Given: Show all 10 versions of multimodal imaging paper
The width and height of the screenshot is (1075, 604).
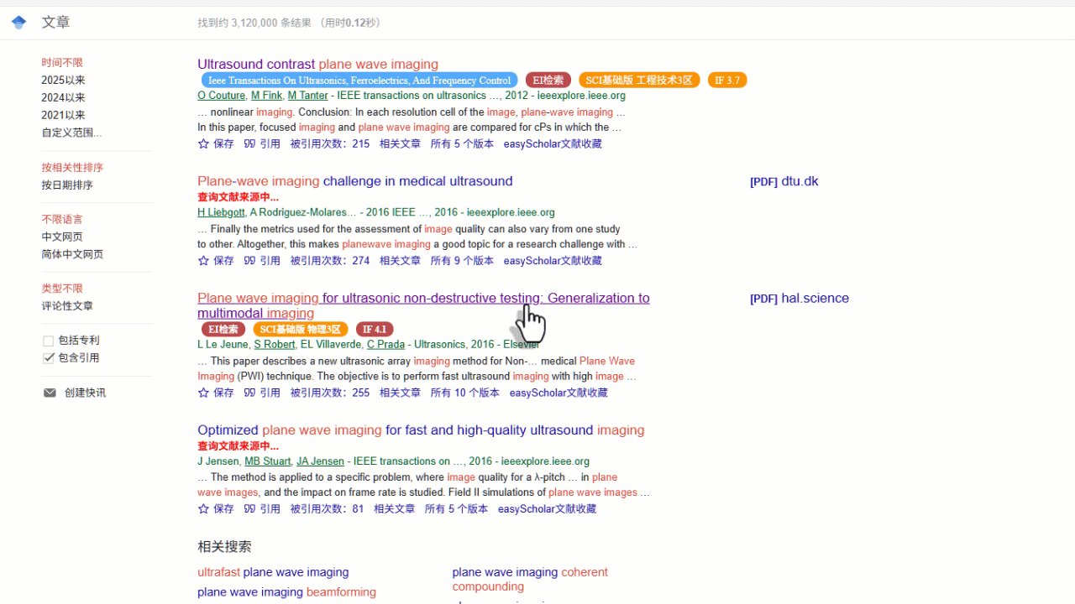Looking at the screenshot, I should 464,393.
